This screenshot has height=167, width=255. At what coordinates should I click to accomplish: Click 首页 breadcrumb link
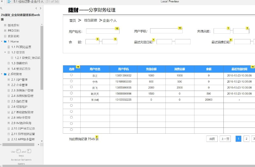[x=73, y=21]
